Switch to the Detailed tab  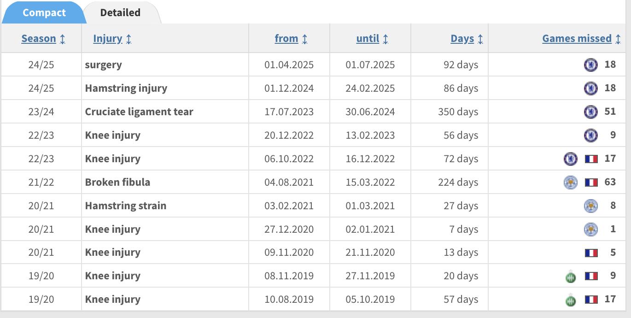click(120, 12)
